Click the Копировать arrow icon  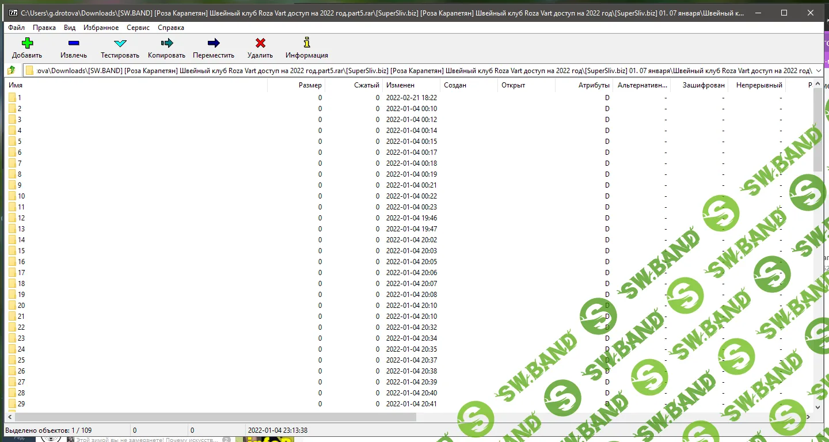pos(167,43)
